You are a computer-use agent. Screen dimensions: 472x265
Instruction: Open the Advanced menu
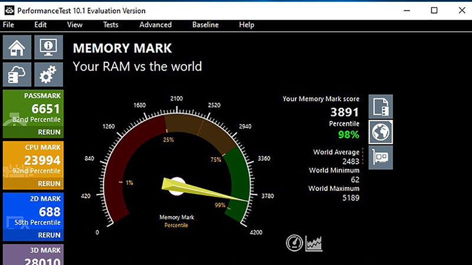(x=155, y=25)
